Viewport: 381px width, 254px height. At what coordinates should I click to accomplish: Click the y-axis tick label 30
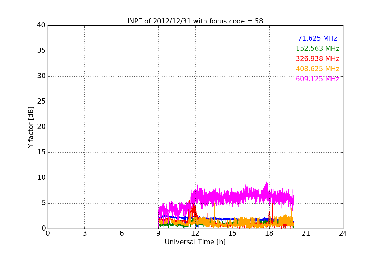point(41,76)
